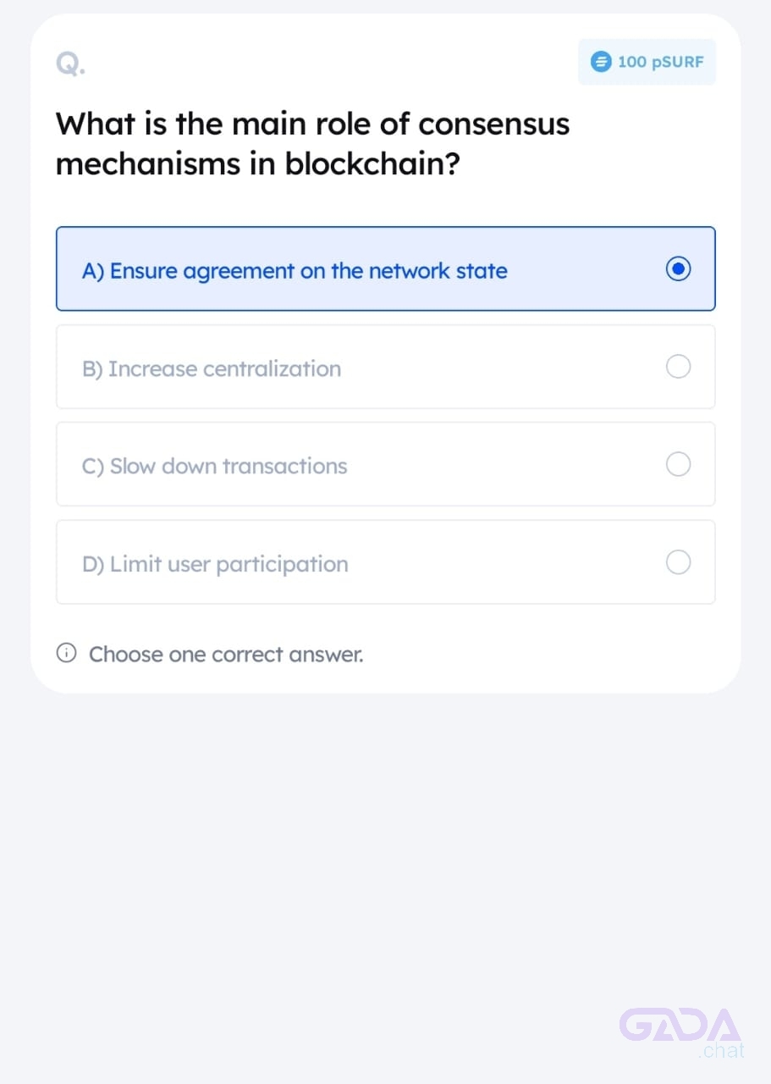
Task: Click the pSURF coin icon
Action: tap(601, 62)
